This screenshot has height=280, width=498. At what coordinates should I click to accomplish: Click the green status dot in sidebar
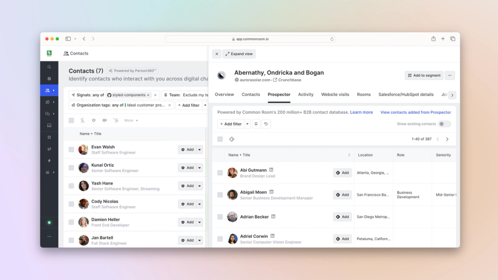click(49, 223)
